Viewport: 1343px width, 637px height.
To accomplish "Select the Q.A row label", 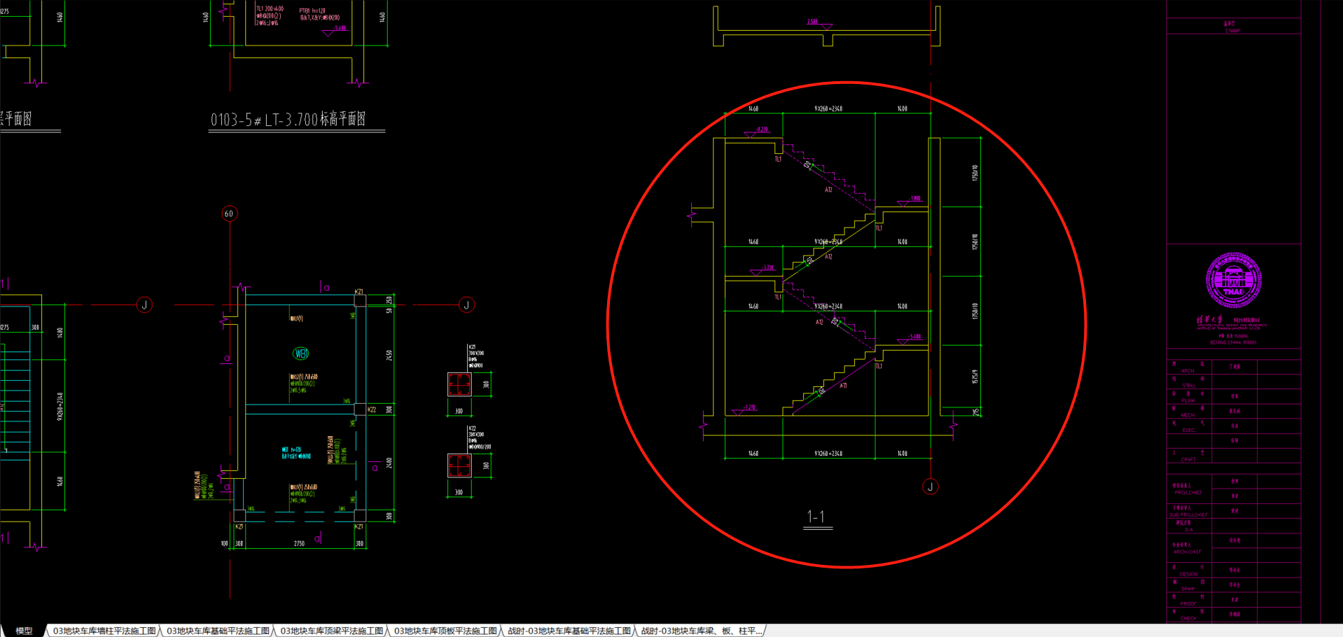I will pyautogui.click(x=1188, y=530).
